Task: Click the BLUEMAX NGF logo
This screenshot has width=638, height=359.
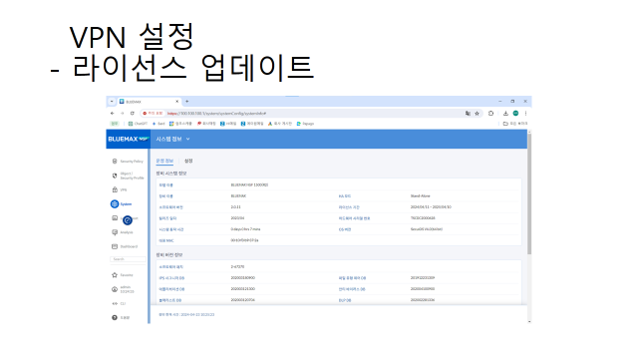Action: tap(129, 139)
